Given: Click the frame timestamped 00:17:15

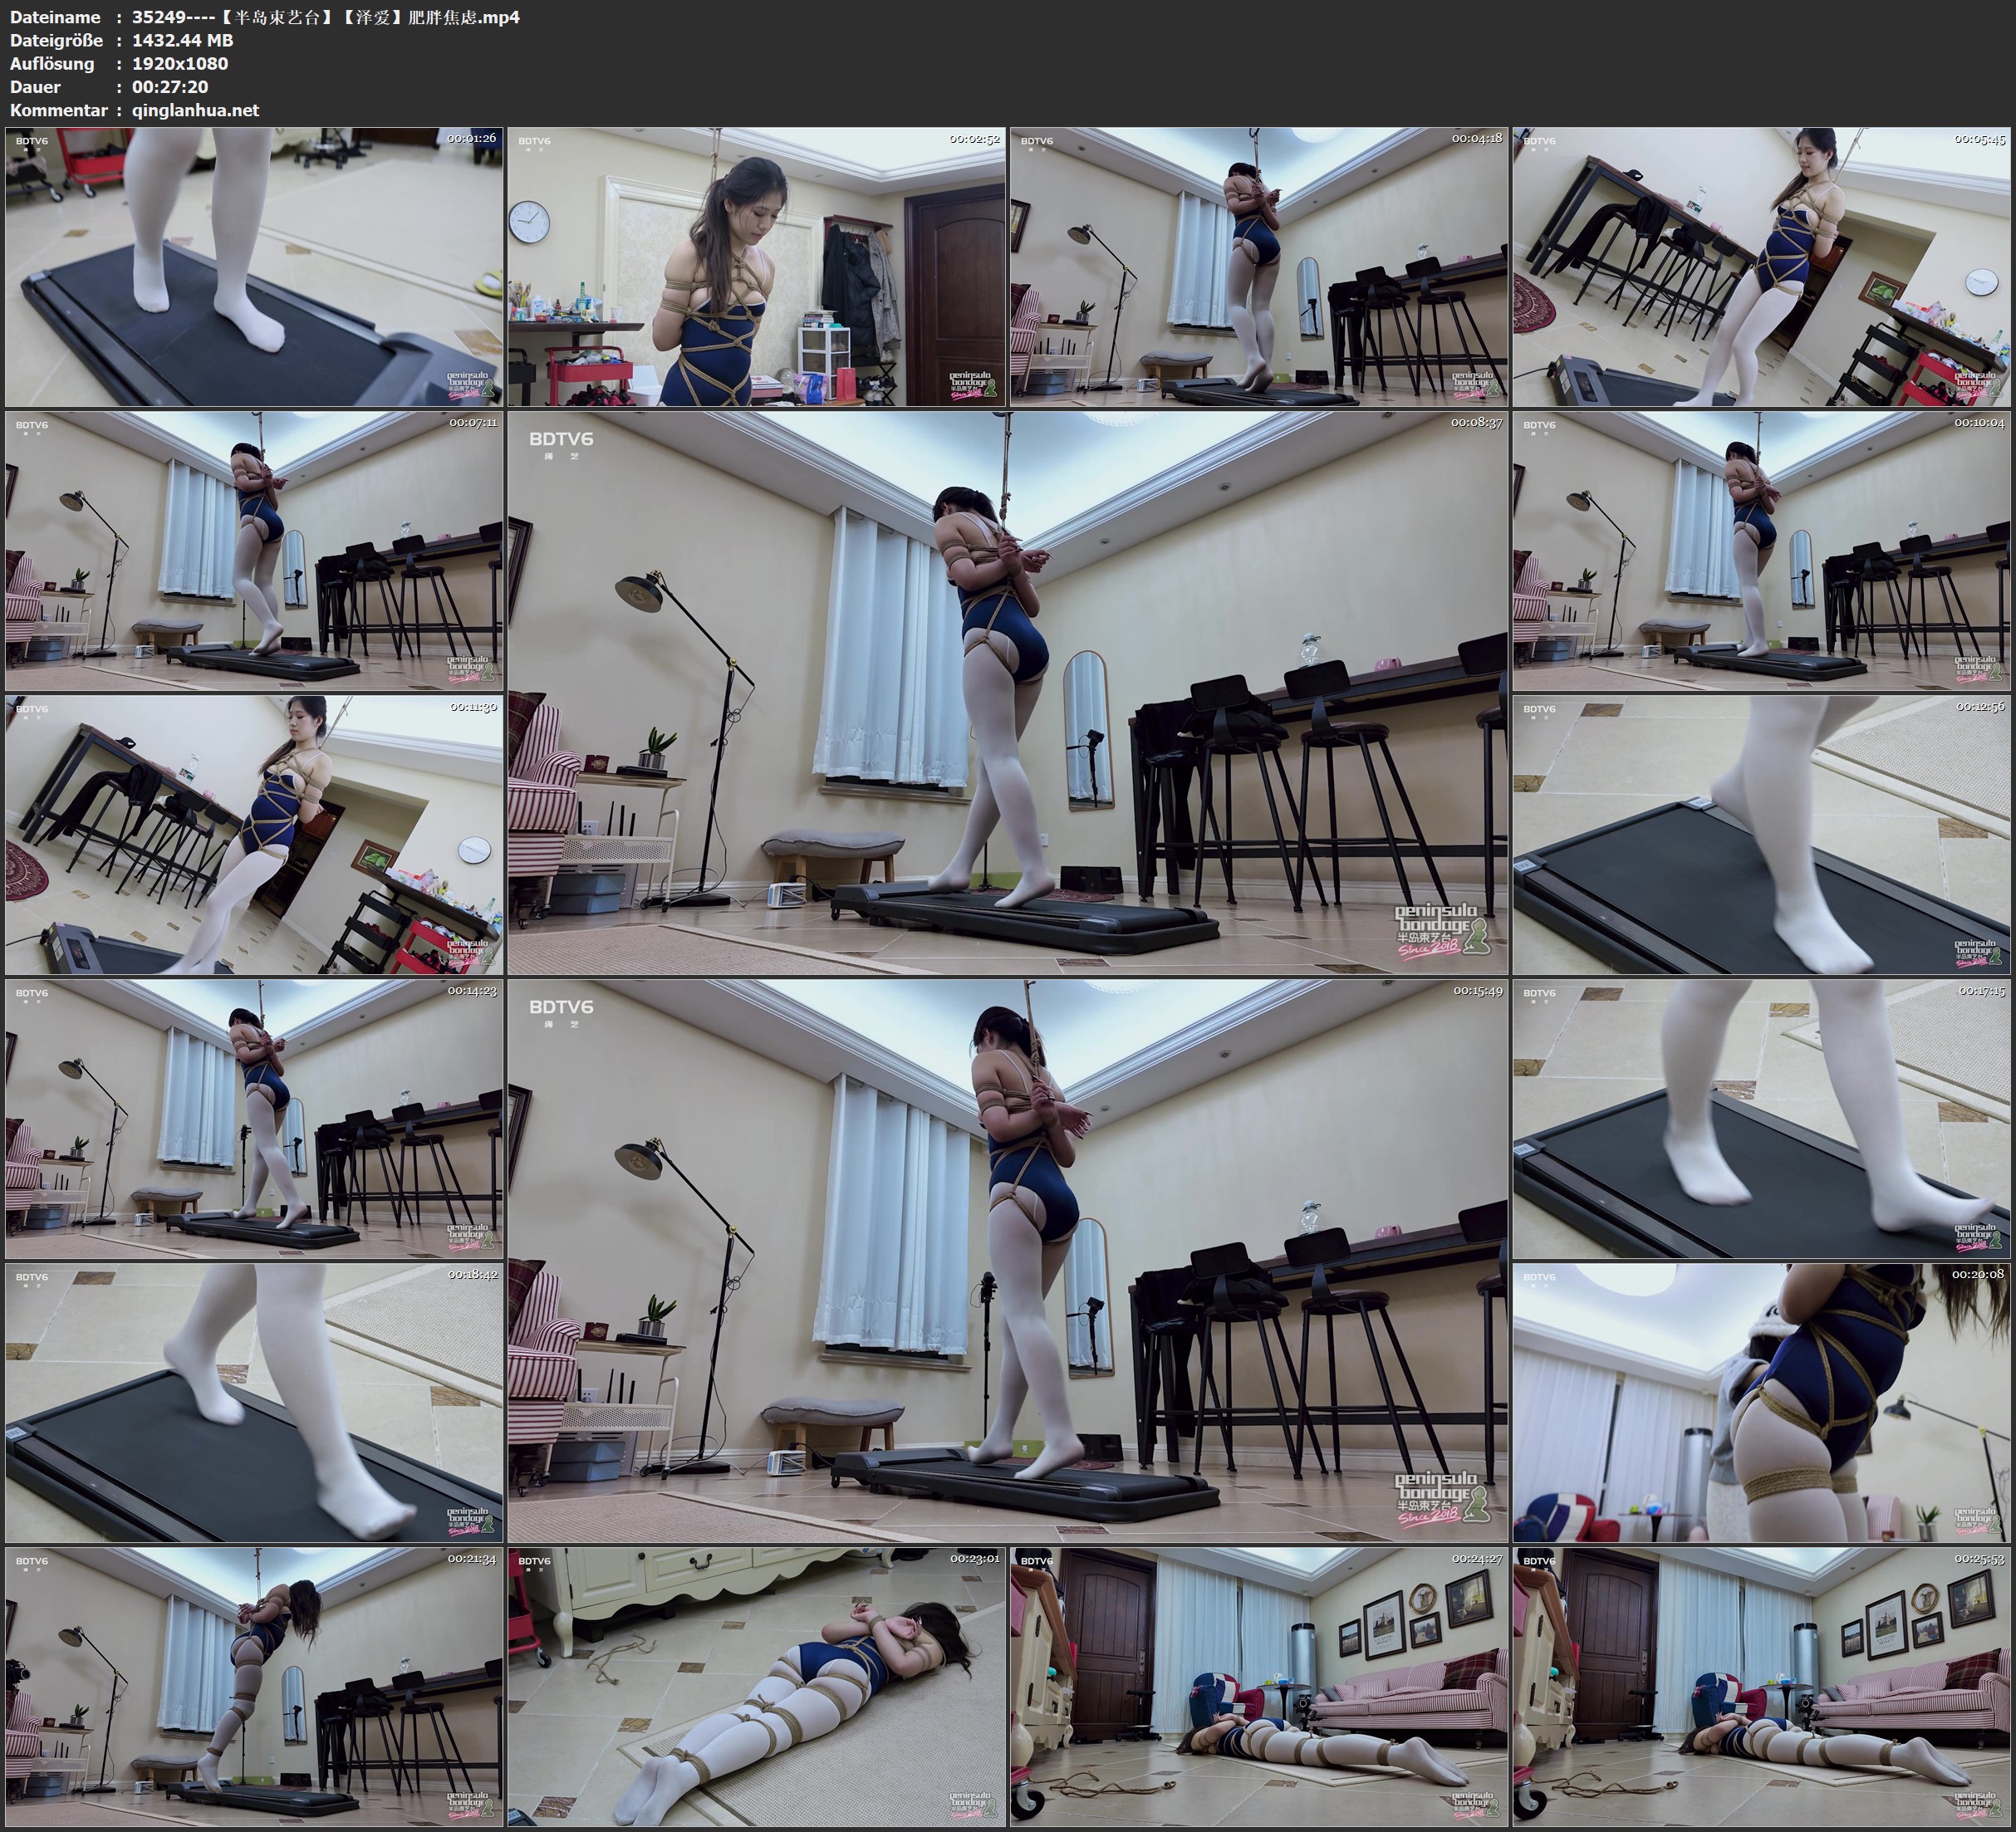Looking at the screenshot, I should pos(1762,1119).
